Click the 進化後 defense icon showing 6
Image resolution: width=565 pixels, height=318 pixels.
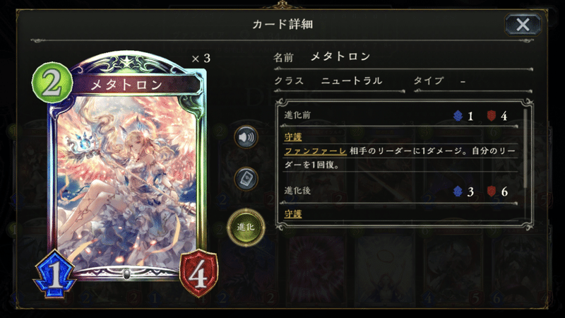click(491, 192)
